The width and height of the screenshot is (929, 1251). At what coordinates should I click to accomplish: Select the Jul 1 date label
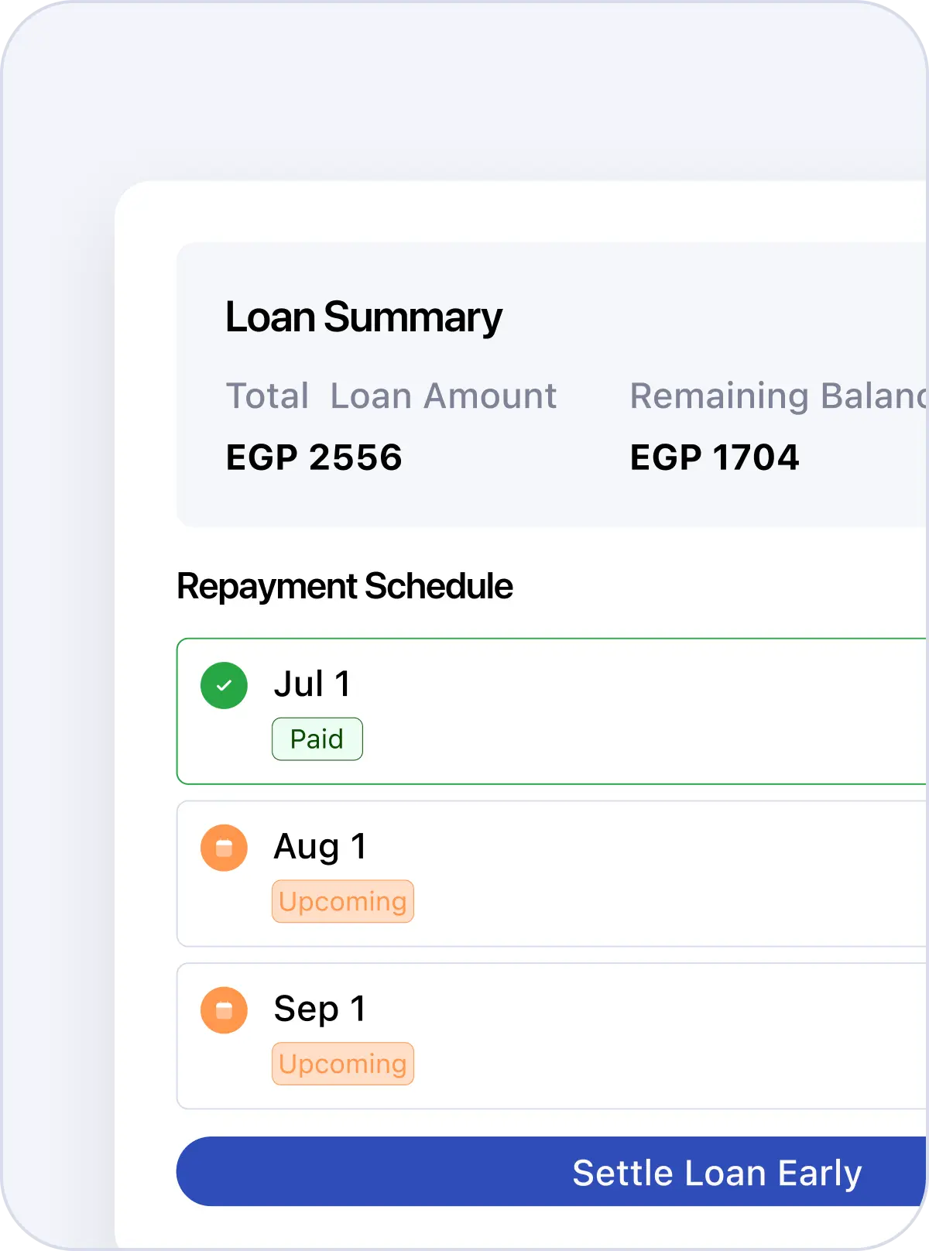click(x=312, y=684)
